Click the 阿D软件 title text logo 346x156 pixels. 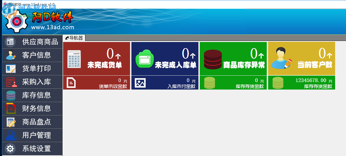[52, 17]
